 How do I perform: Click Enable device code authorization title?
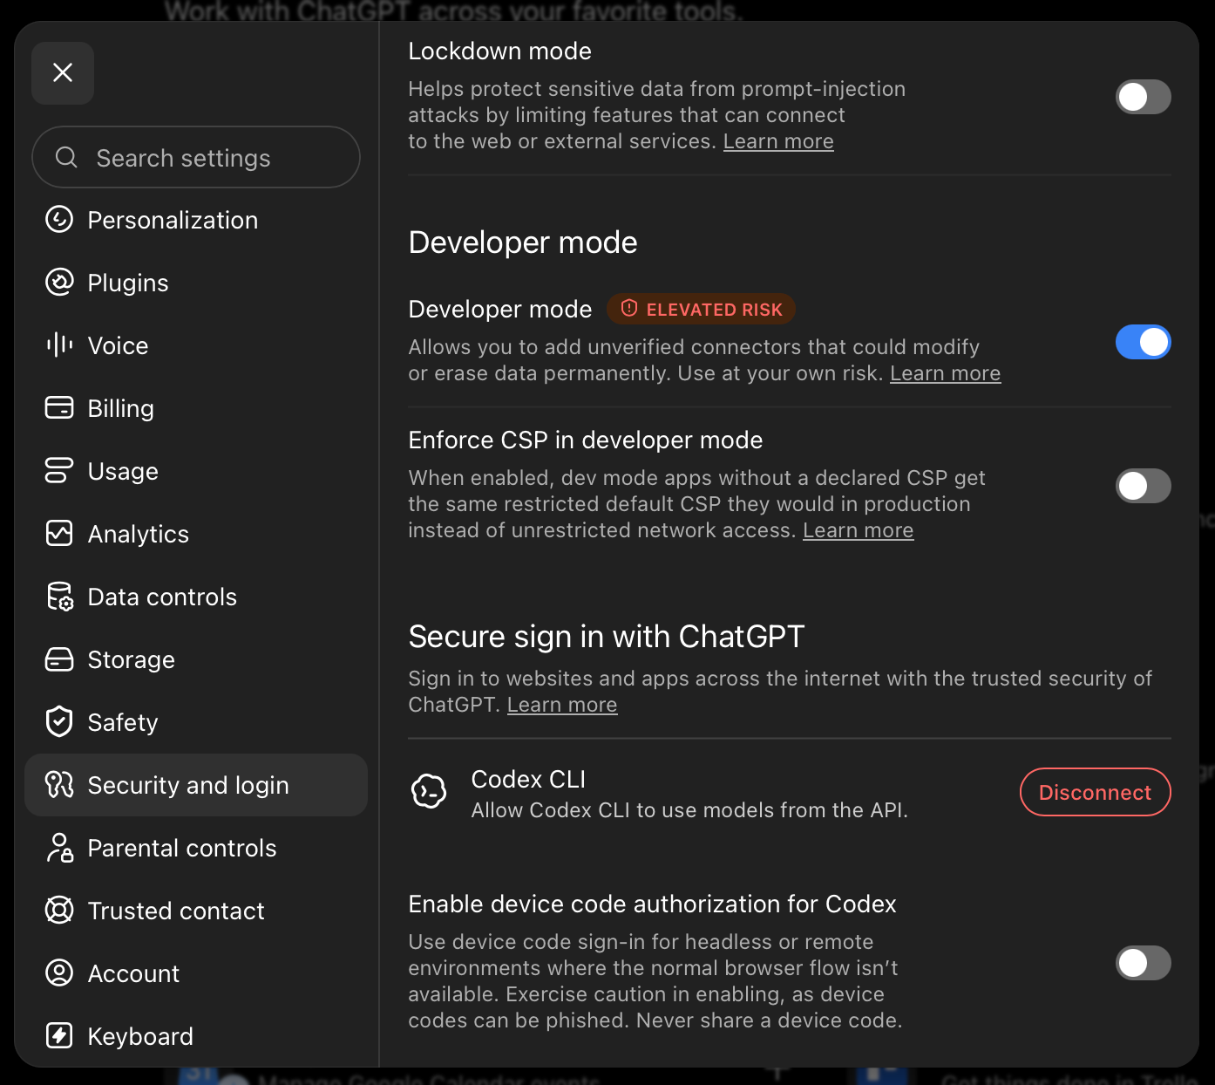pos(652,904)
